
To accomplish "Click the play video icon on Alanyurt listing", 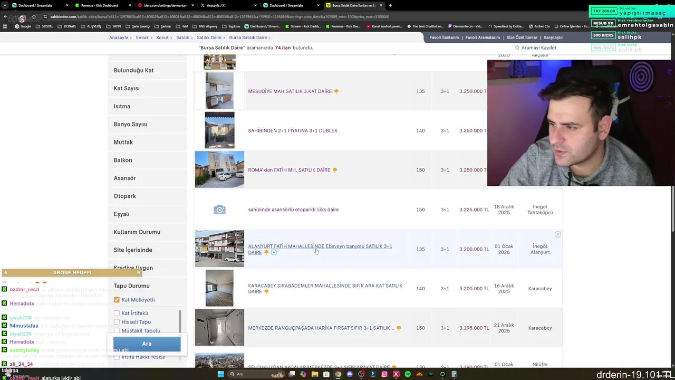I will tap(274, 252).
